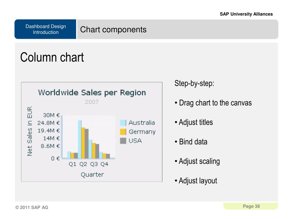Click the 'Chart components' header title
The image size is (293, 219).
point(113,30)
